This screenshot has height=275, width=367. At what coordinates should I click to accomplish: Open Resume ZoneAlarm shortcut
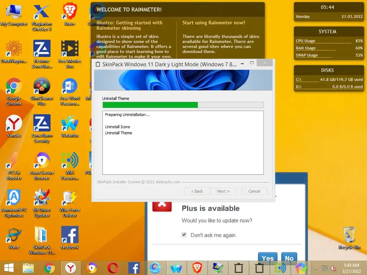[42, 54]
